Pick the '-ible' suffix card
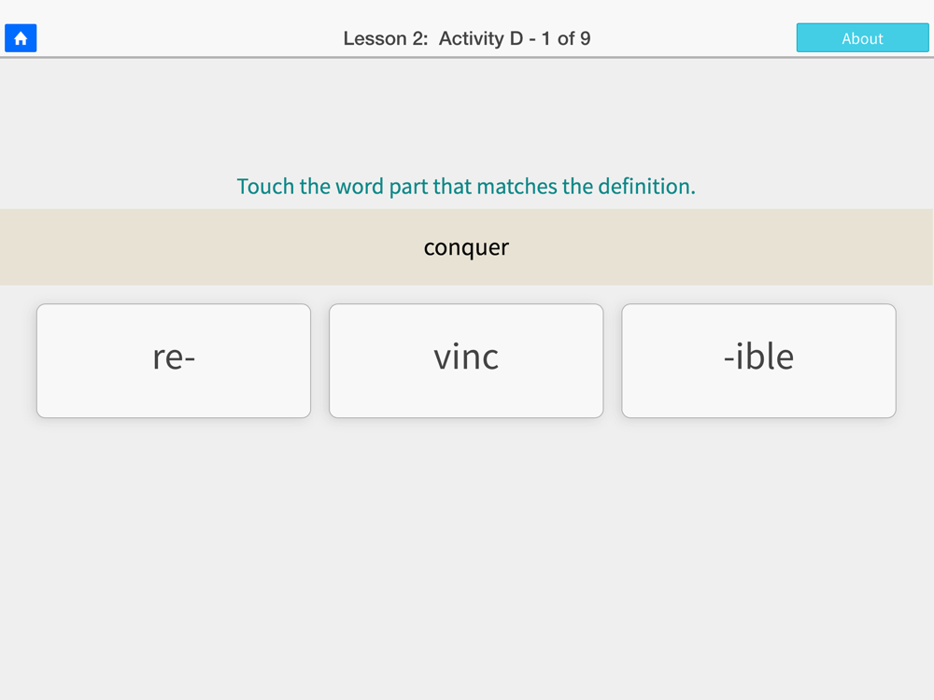The height and width of the screenshot is (700, 934). coord(758,360)
